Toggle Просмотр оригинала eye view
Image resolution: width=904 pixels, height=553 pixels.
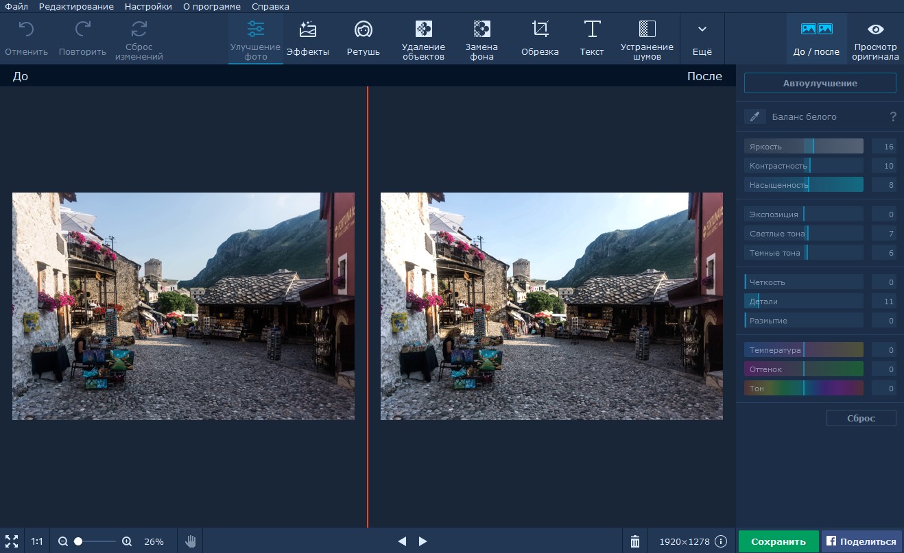coord(875,40)
